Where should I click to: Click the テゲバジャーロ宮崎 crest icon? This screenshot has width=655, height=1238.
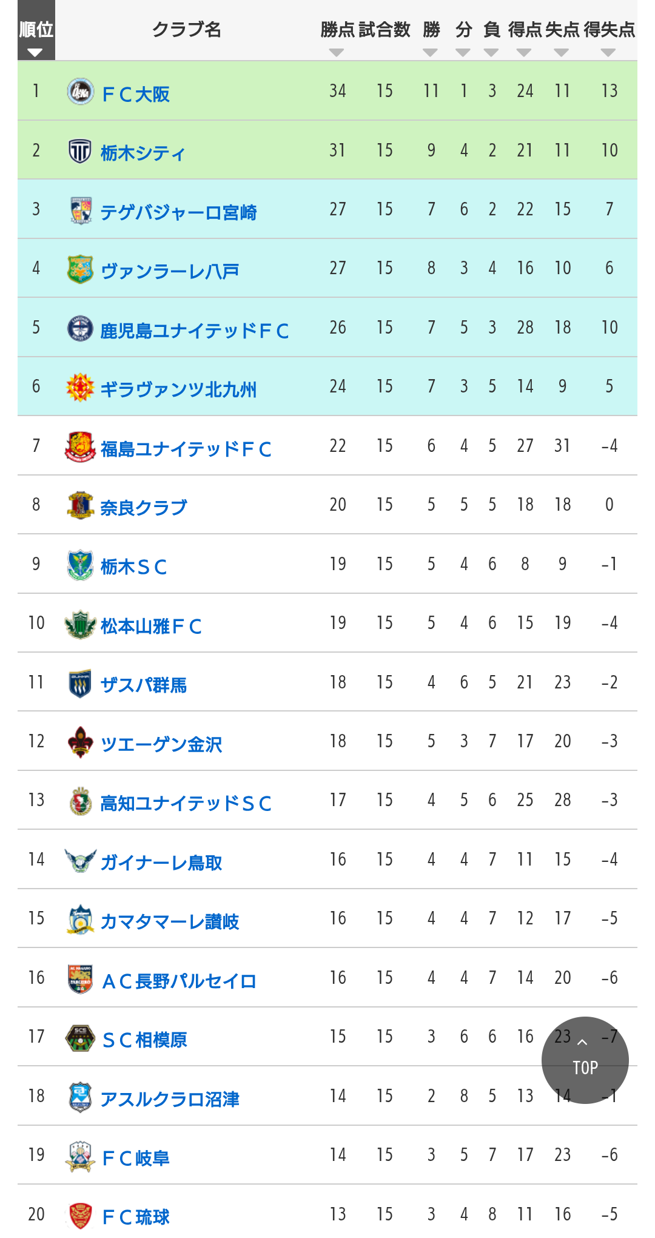click(80, 210)
